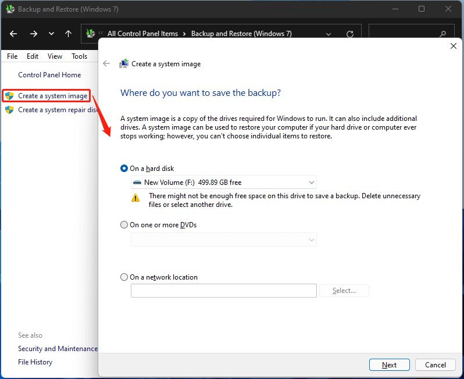Click the Where do you want to save heading
The width and height of the screenshot is (464, 379).
201,93
